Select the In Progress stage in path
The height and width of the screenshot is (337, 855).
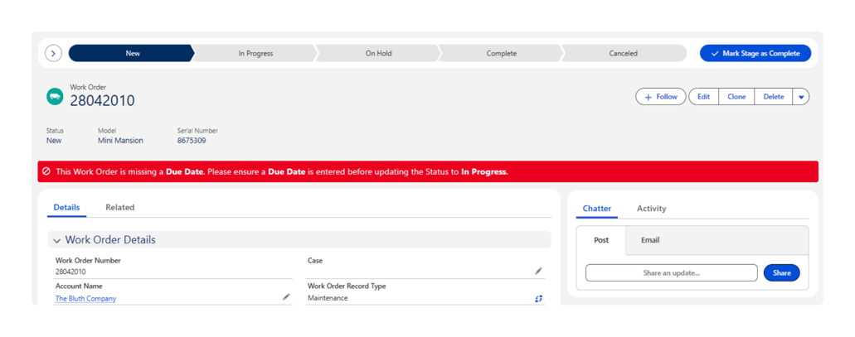[x=255, y=53]
